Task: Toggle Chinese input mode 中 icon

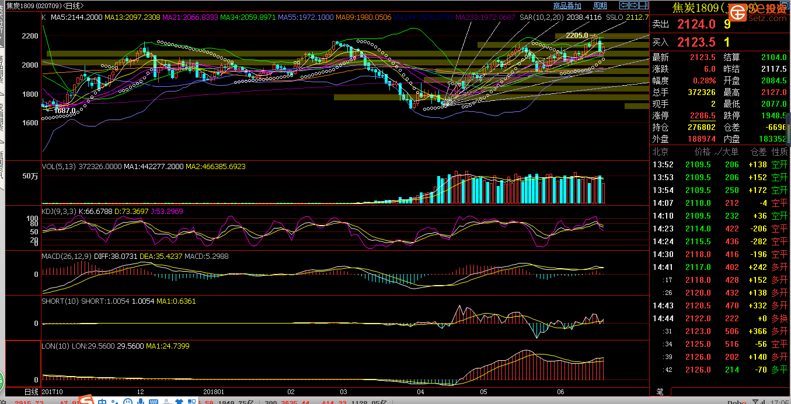Action: click(x=102, y=402)
